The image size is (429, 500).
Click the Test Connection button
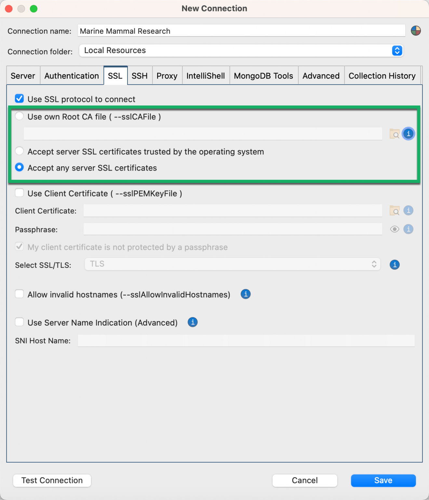coord(51,480)
